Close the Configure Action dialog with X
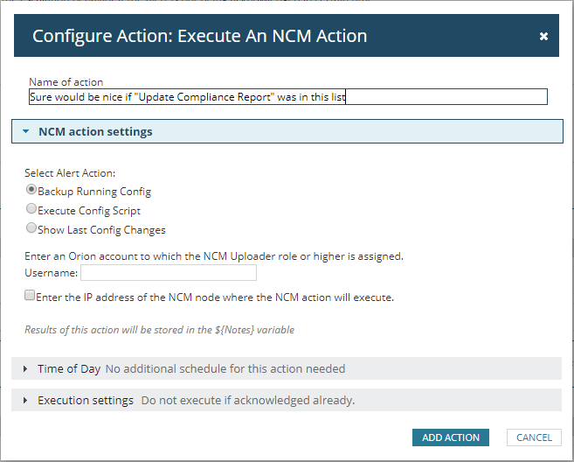The width and height of the screenshot is (574, 462). (x=543, y=37)
